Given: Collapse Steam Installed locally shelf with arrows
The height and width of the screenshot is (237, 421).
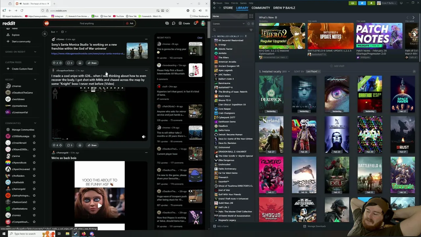Looking at the screenshot, I should click(414, 71).
